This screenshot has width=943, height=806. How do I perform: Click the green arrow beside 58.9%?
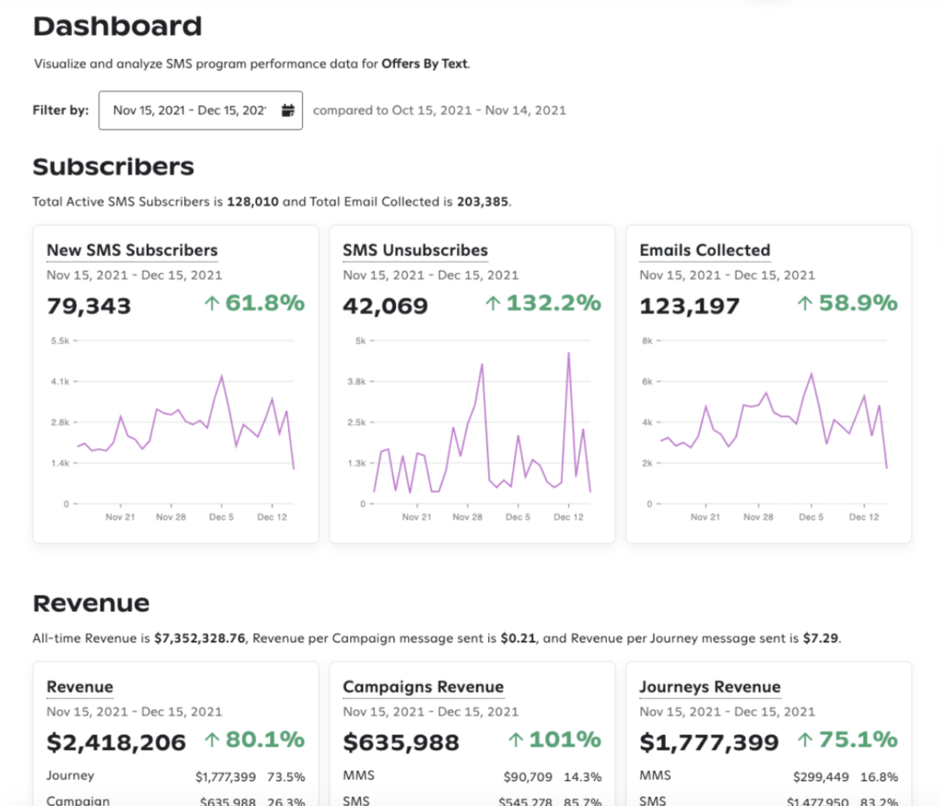[804, 303]
